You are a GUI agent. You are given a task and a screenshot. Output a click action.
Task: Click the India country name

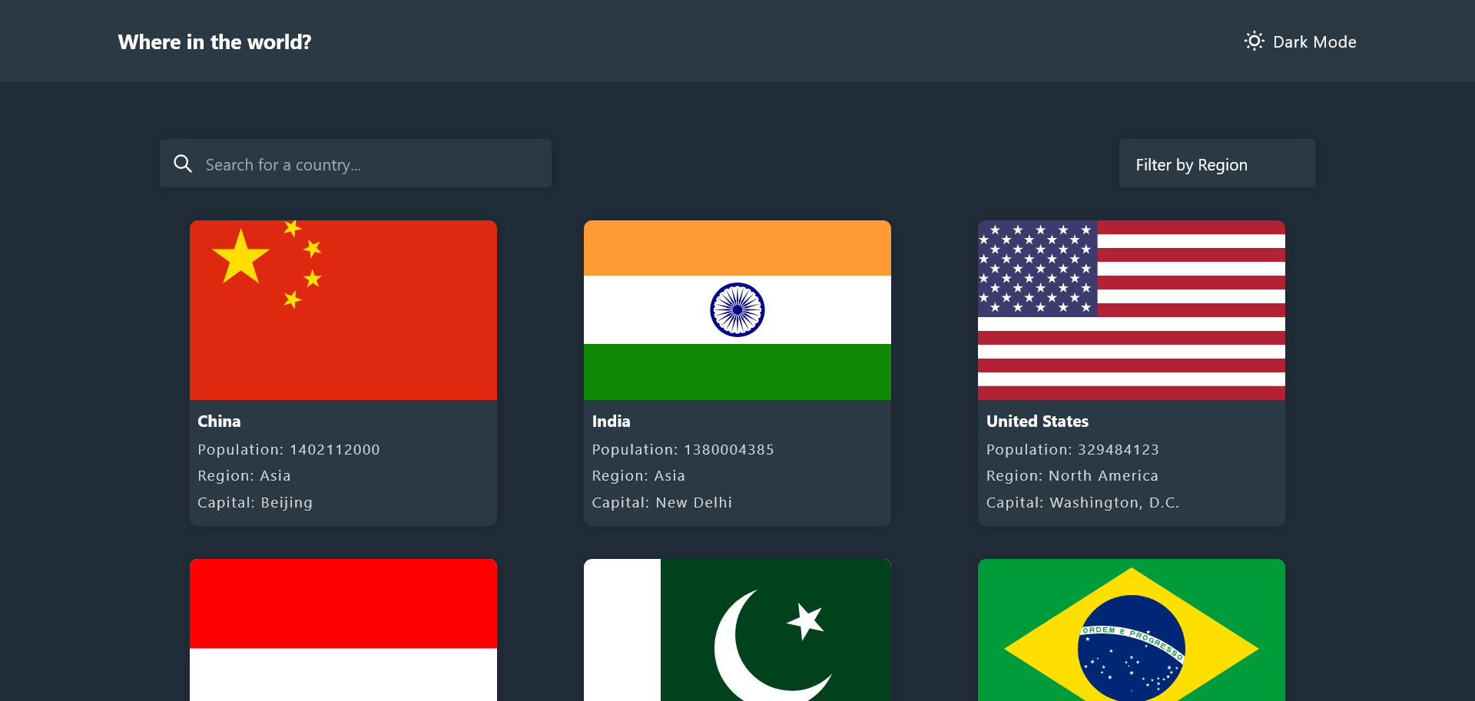click(611, 422)
